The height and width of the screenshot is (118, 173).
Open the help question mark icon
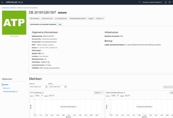170,2
